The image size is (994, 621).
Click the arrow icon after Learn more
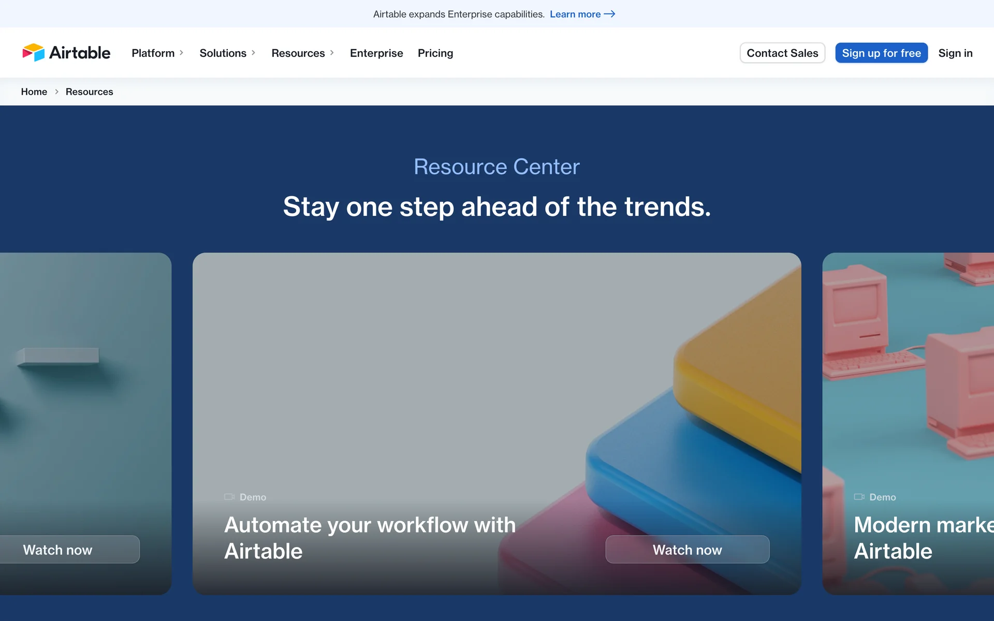(x=609, y=14)
